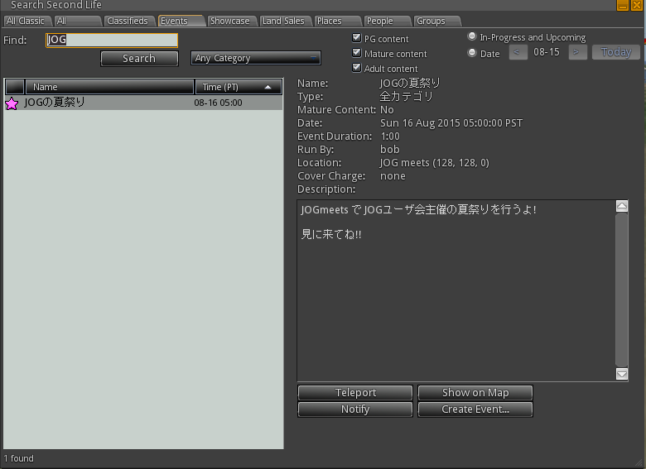Click the description scroll up arrow
The height and width of the screenshot is (469, 646).
click(622, 206)
